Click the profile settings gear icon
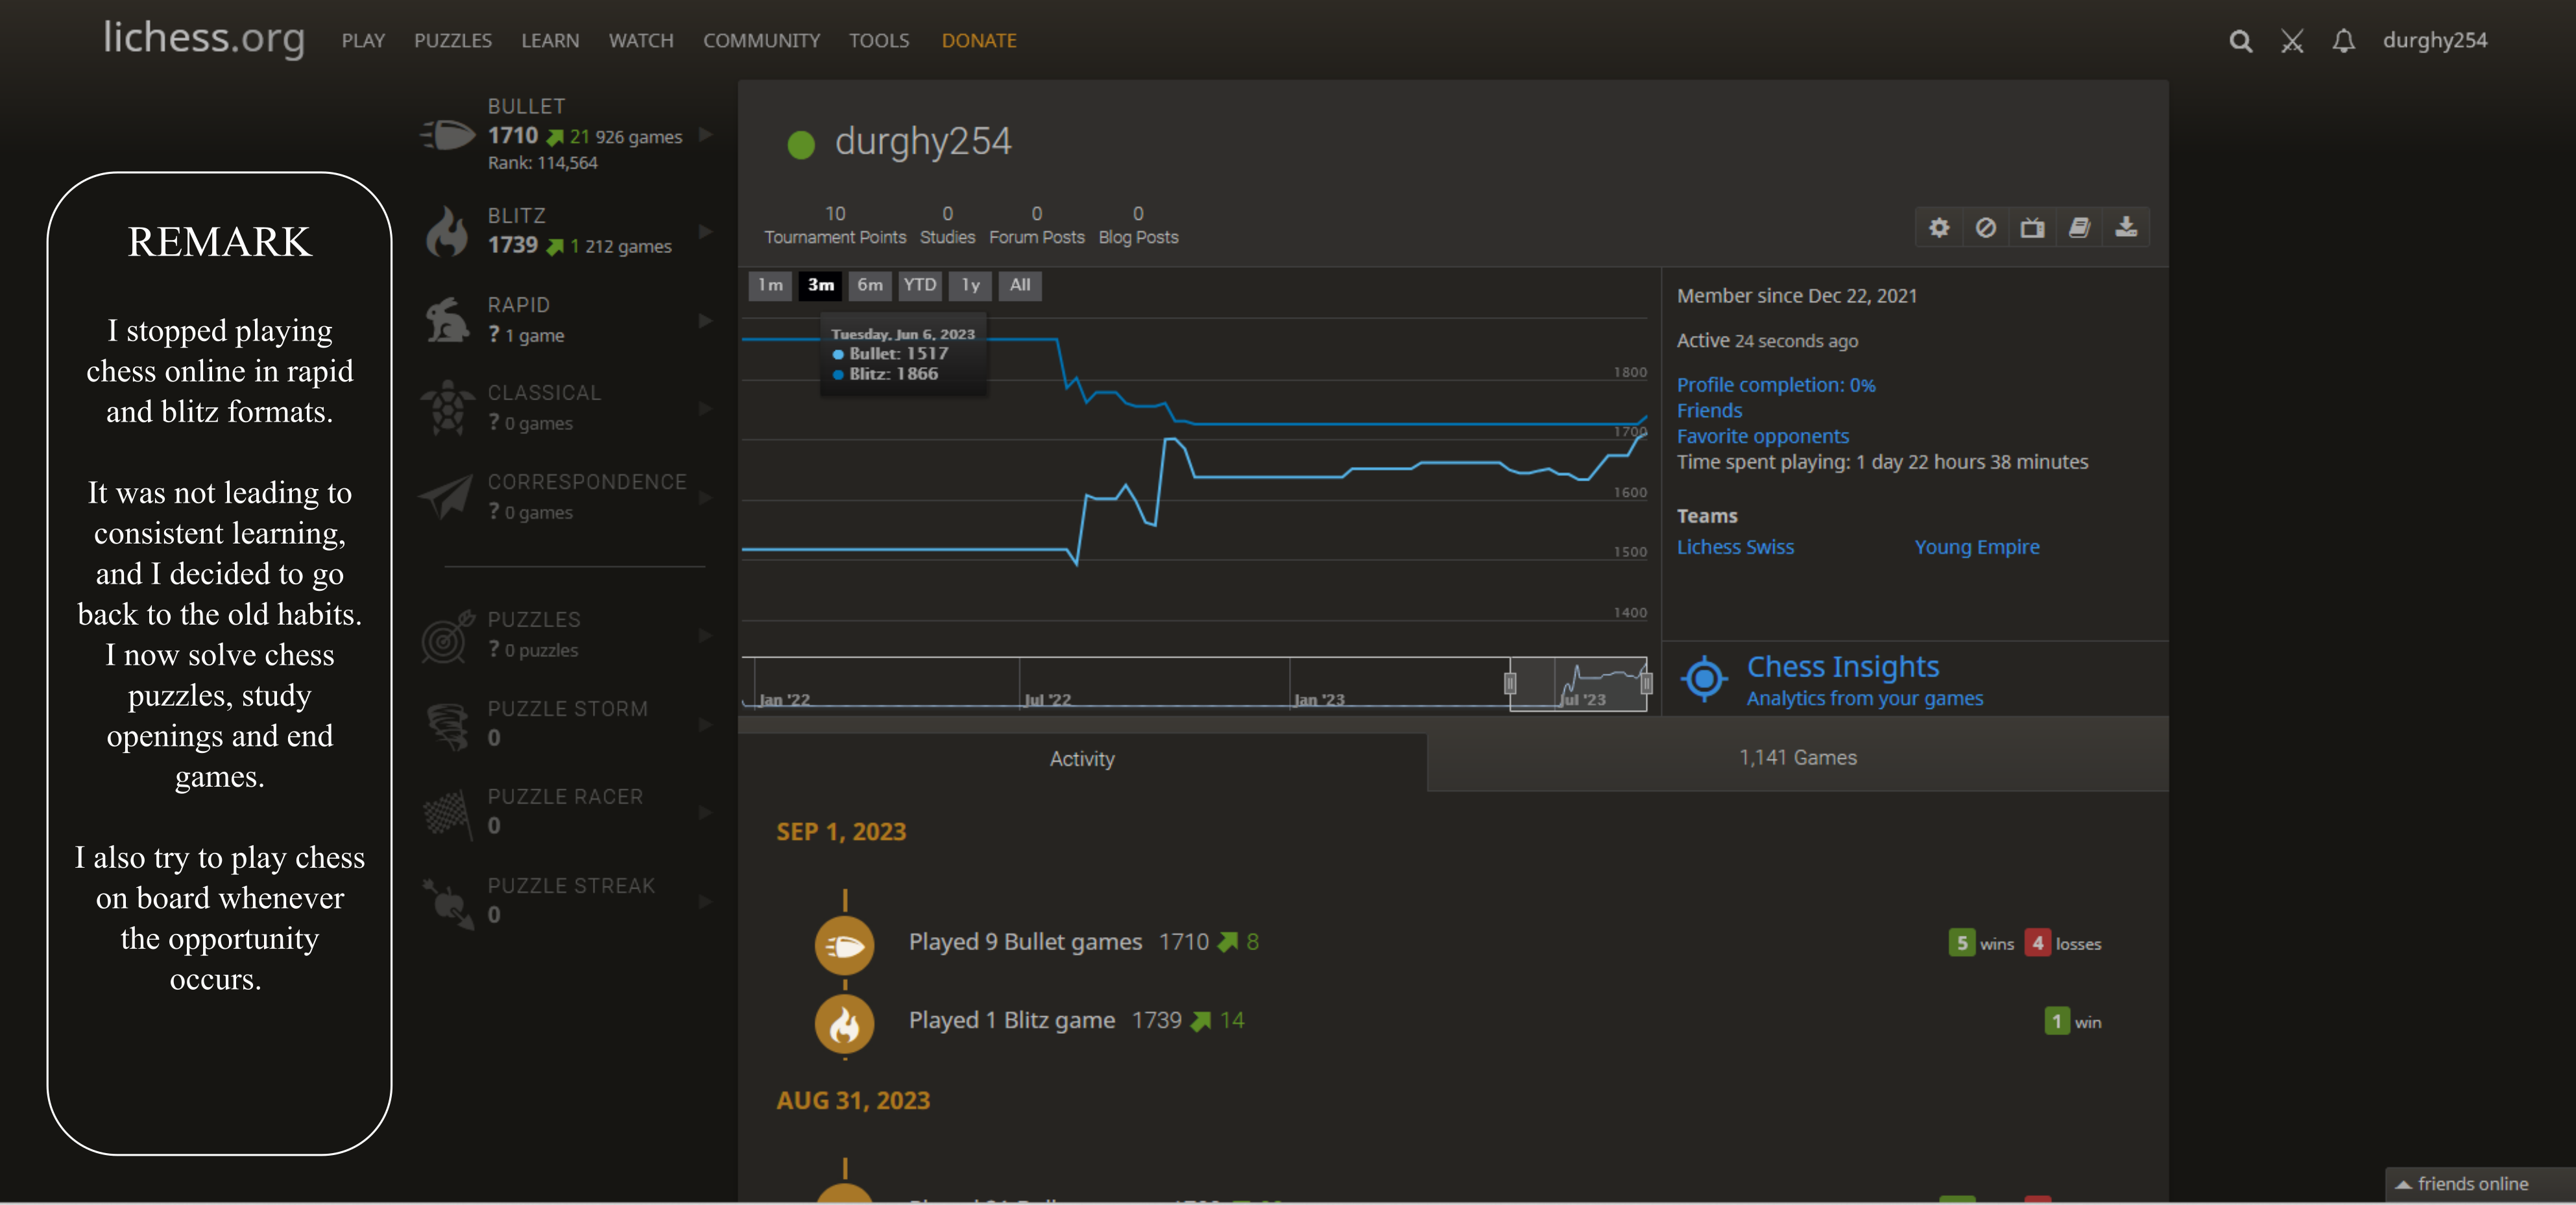The height and width of the screenshot is (1205, 2576). tap(1939, 228)
